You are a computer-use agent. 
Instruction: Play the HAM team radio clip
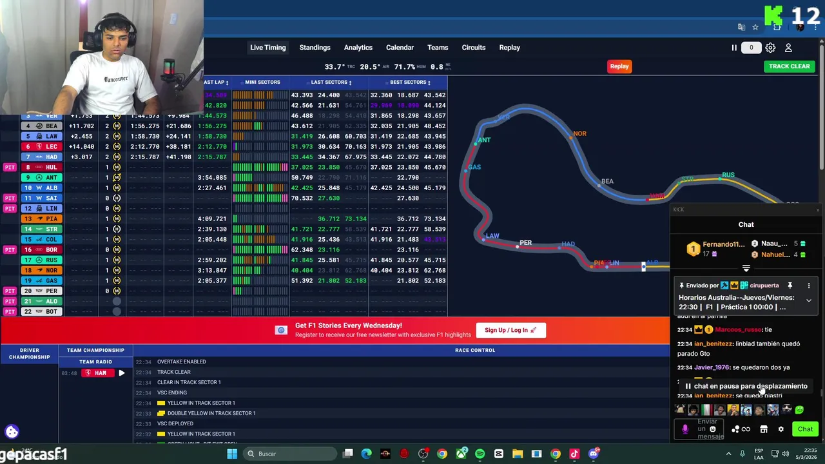121,373
